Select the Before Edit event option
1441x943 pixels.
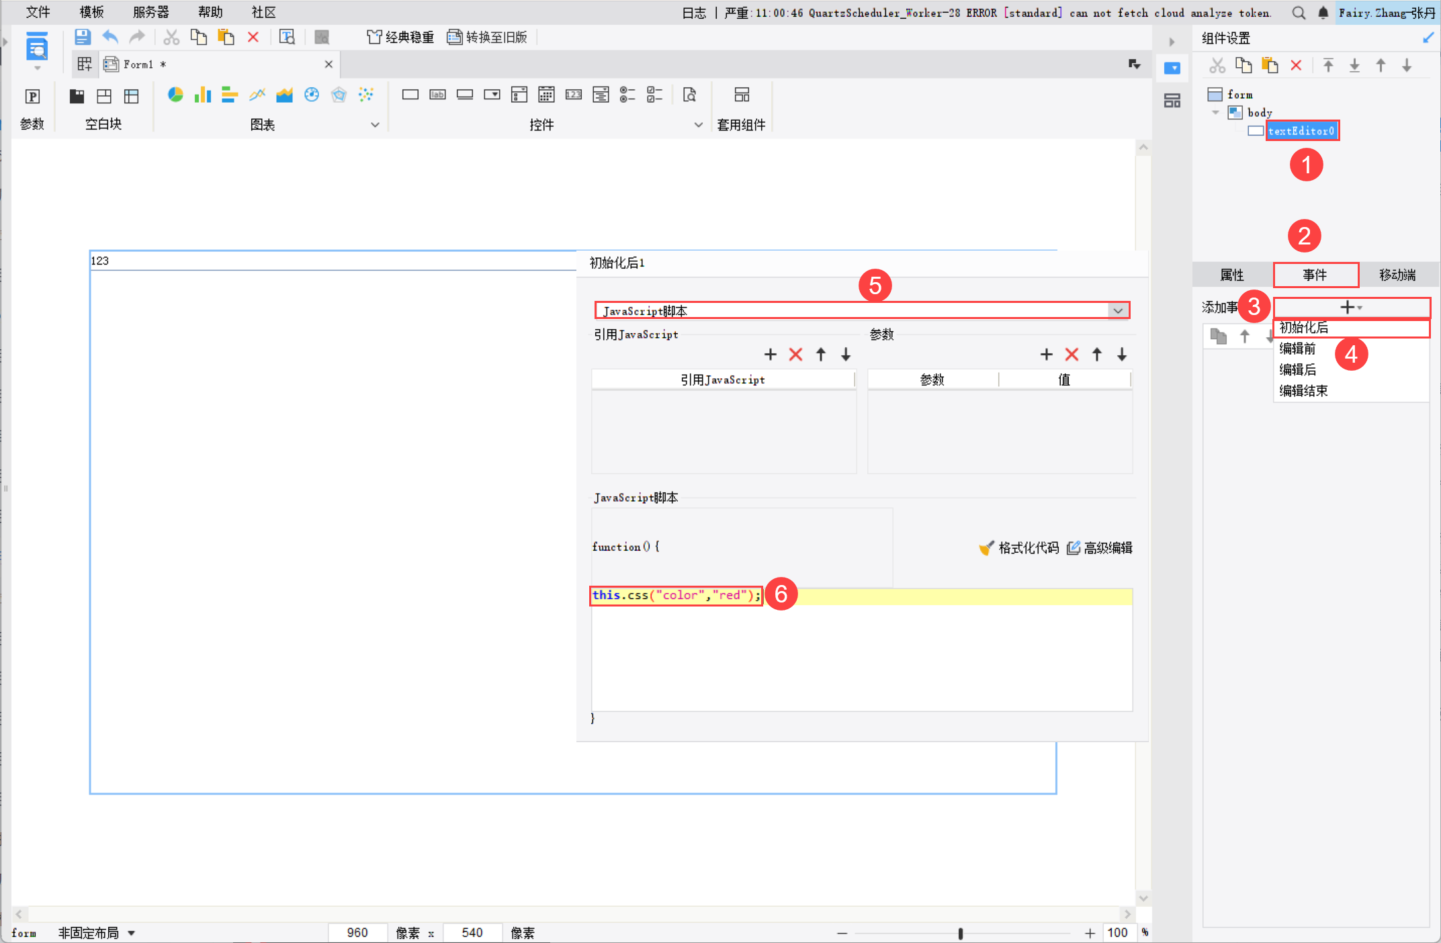(1297, 349)
